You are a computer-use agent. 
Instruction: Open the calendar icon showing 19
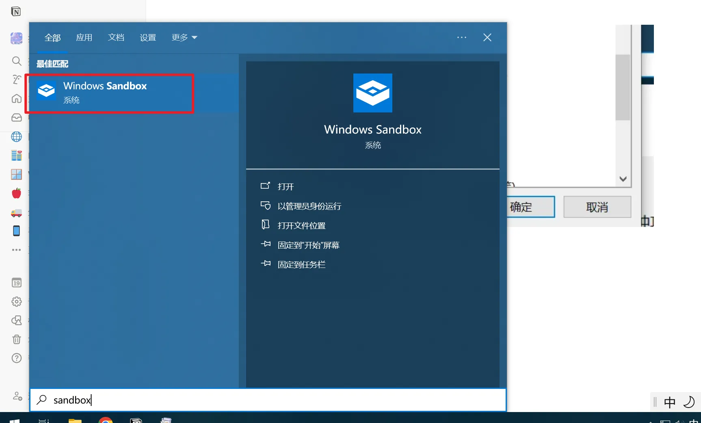pyautogui.click(x=16, y=283)
